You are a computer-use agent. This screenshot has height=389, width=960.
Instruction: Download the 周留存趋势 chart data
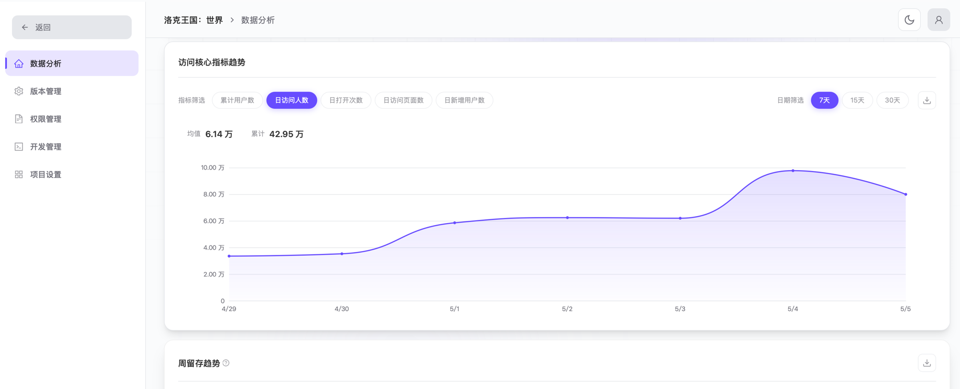click(x=927, y=363)
